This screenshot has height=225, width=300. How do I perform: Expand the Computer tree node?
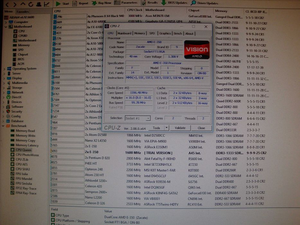coord(6,22)
